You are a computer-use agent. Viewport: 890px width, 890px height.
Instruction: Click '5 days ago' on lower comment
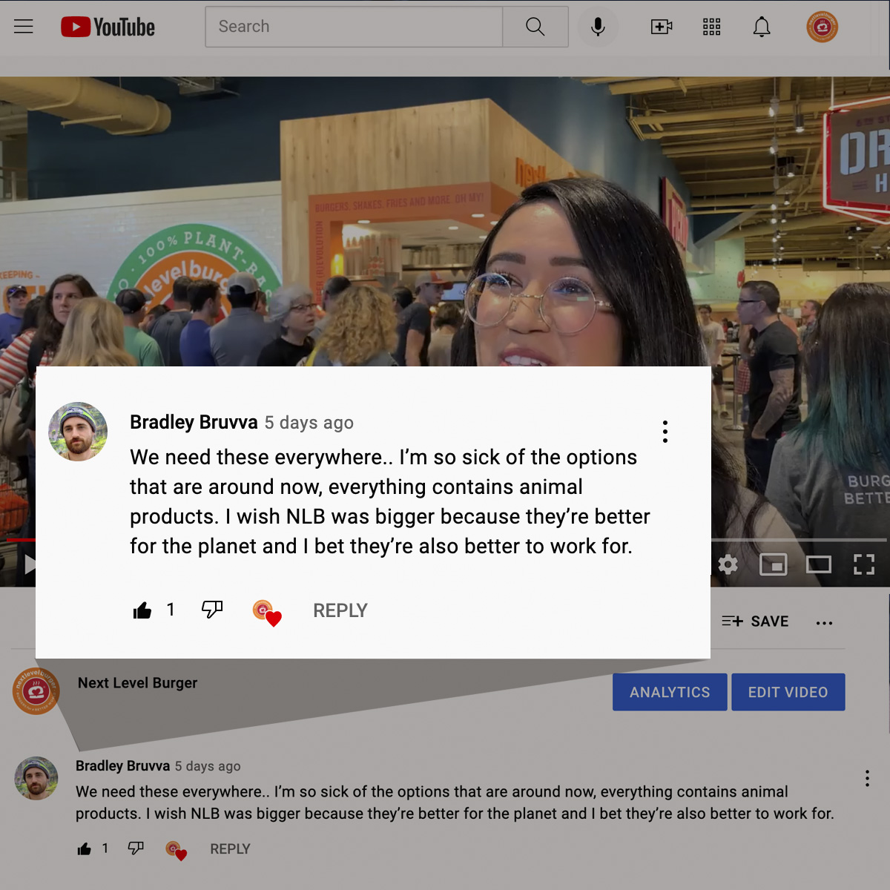click(x=208, y=766)
